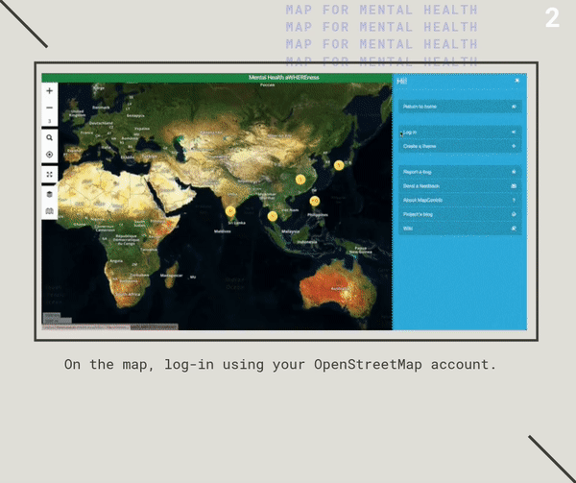Image resolution: width=576 pixels, height=483 pixels.
Task: Zoom in on the map with plus button
Action: [x=50, y=90]
